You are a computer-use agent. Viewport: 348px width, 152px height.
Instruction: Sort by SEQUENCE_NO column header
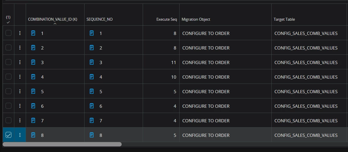(99, 19)
